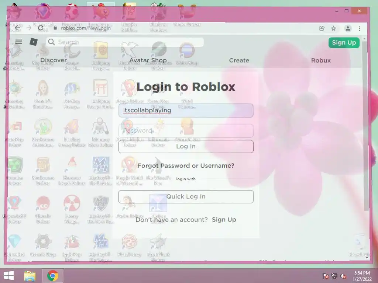Click the Quick Log In button
Image resolution: width=378 pixels, height=283 pixels.
coord(186,197)
